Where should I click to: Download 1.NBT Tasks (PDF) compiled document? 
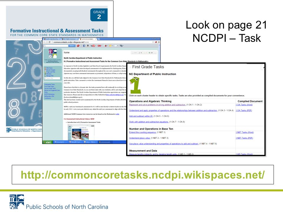pyautogui.click(x=244, y=138)
